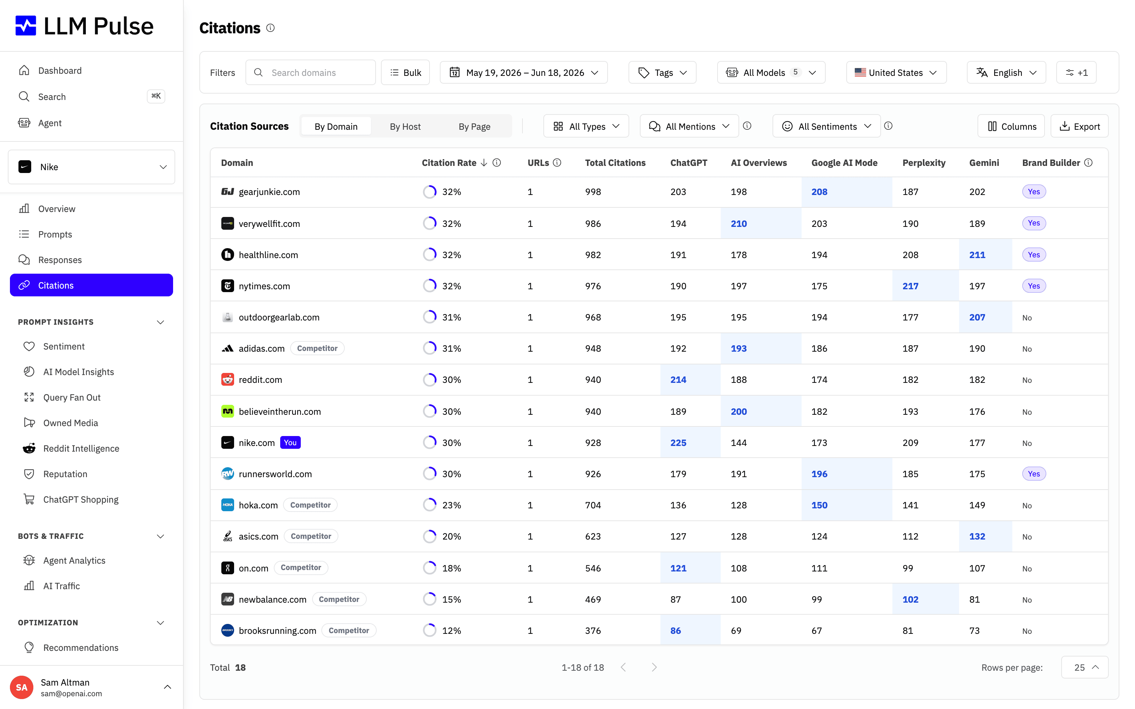Switch to the By Page tab
The height and width of the screenshot is (709, 1135).
pos(474,126)
